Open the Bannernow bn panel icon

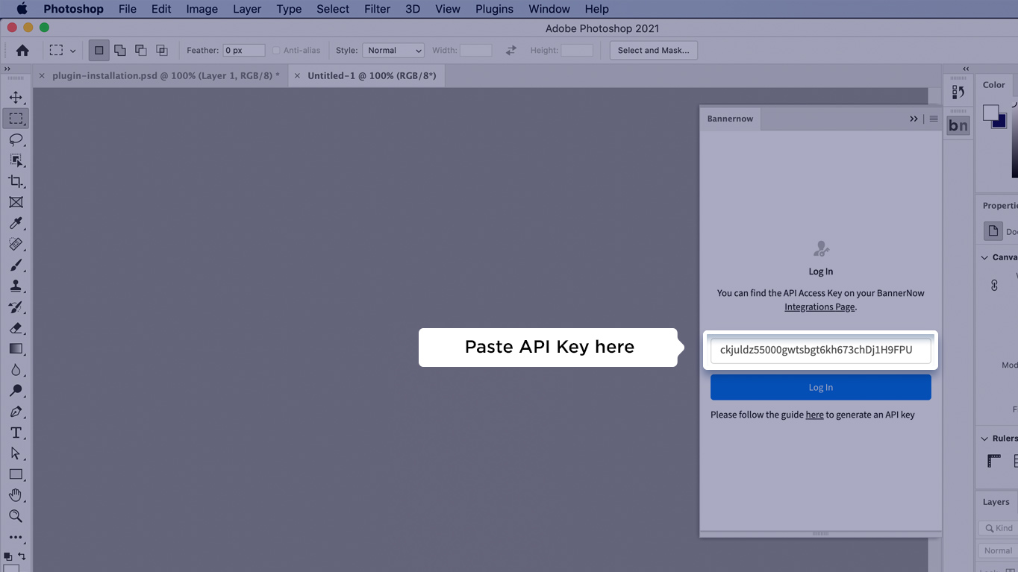[958, 125]
